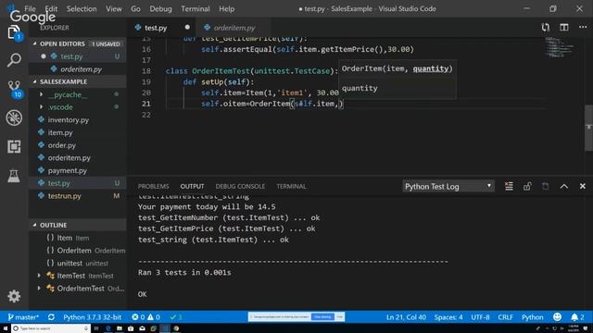
Task: Maximize the panel with up chevron
Action: tap(564, 186)
